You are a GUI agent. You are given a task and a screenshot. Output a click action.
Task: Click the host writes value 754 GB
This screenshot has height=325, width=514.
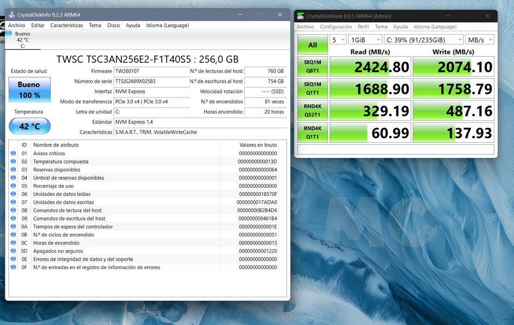pyautogui.click(x=266, y=81)
